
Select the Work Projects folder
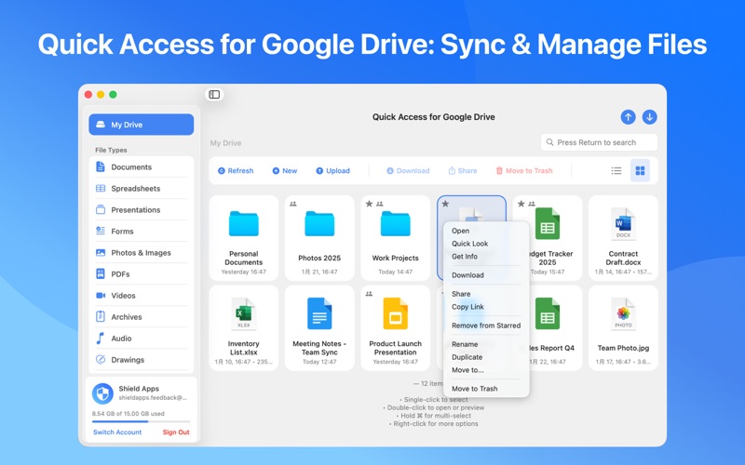point(395,237)
